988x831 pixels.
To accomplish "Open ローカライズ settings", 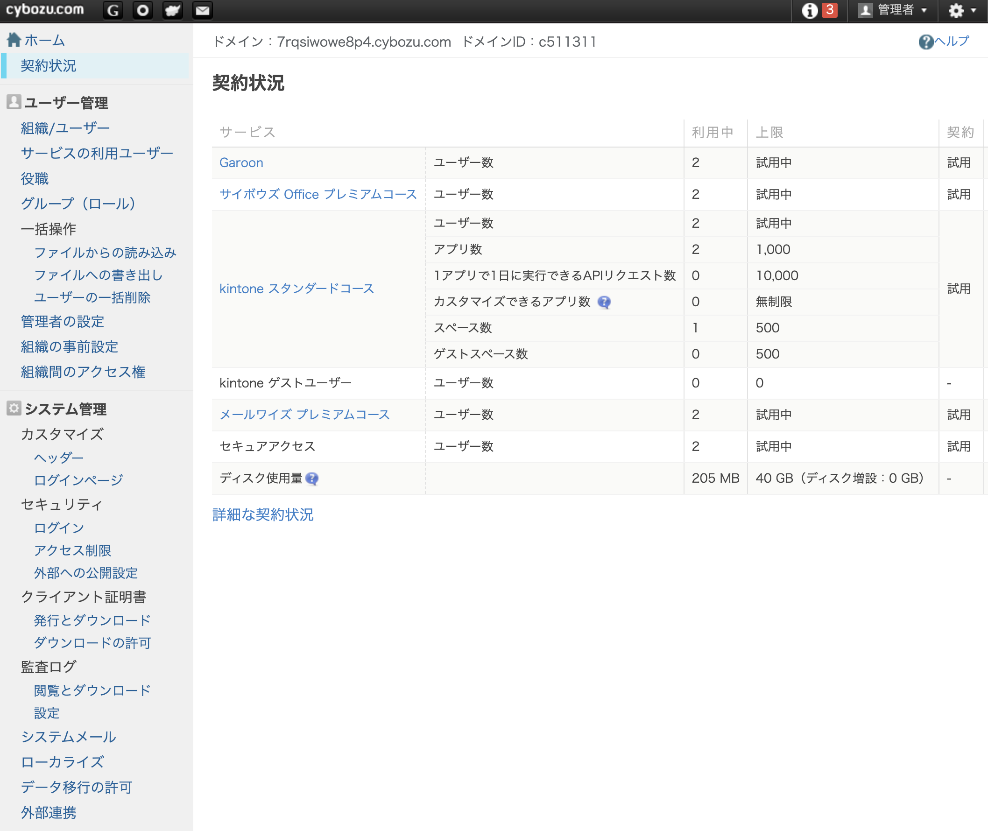I will coord(62,763).
